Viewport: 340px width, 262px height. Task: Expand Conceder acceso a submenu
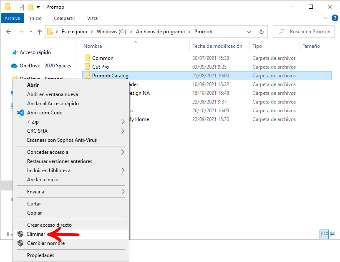coord(71,152)
